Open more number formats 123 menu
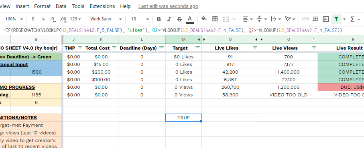Viewport: 364px width, 148px height. click(75, 19)
